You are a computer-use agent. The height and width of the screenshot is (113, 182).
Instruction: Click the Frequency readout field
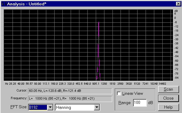click(x=70, y=99)
